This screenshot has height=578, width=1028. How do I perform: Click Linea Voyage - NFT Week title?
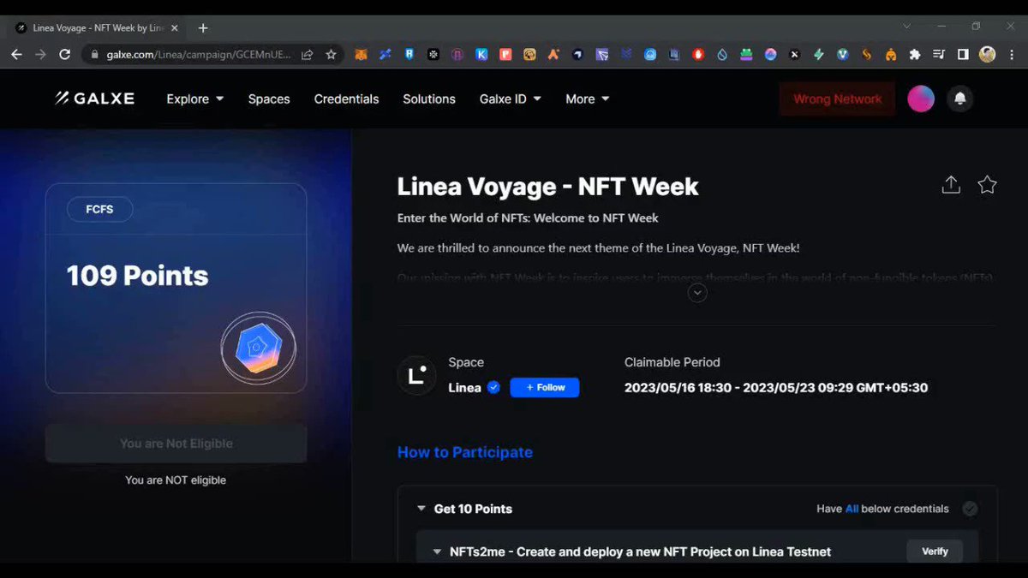tap(548, 186)
